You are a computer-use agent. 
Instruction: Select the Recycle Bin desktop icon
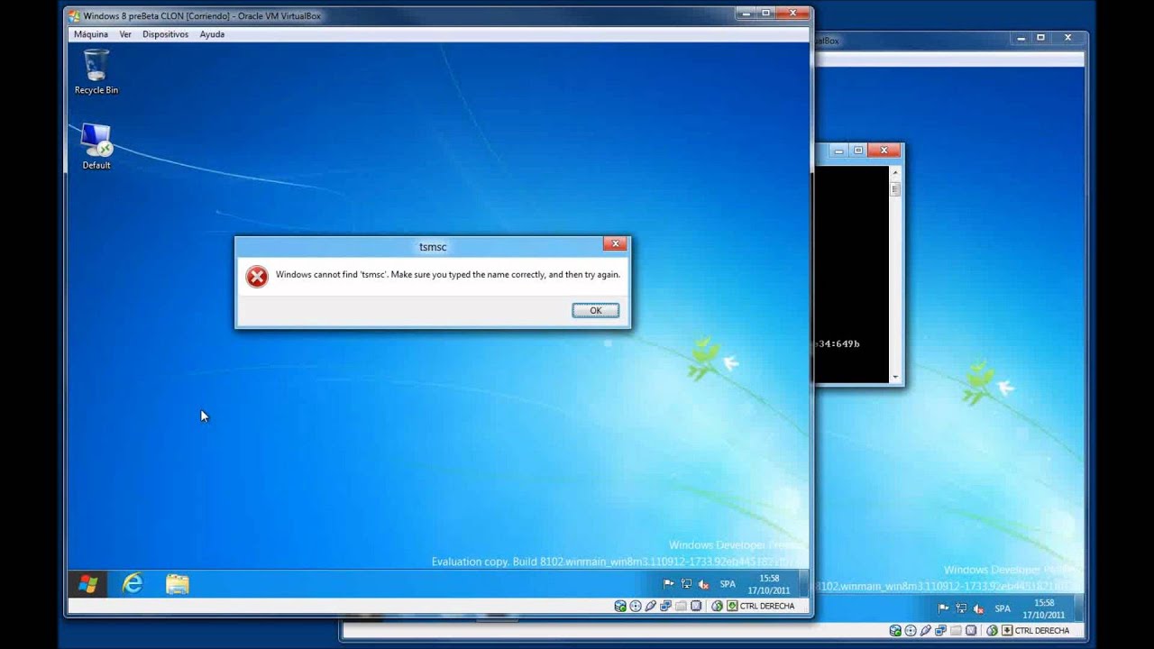(96, 72)
